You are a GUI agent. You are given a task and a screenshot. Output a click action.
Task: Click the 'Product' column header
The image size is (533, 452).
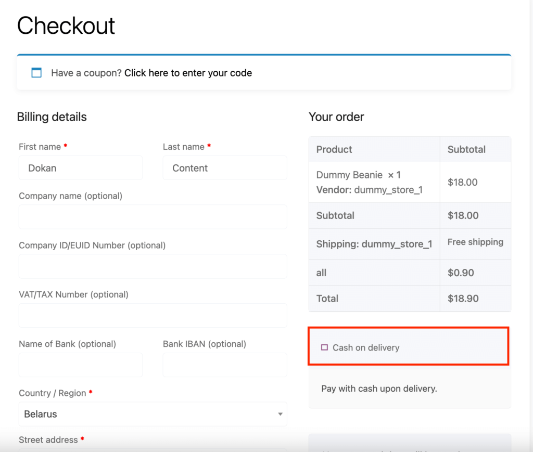coord(334,149)
